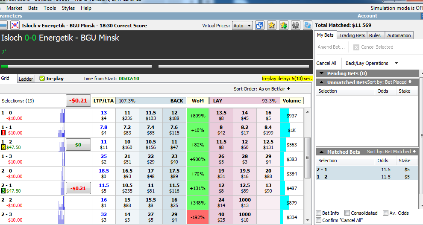Select the My Bets tab
Viewport: 423px width, 225px height.
tap(325, 35)
